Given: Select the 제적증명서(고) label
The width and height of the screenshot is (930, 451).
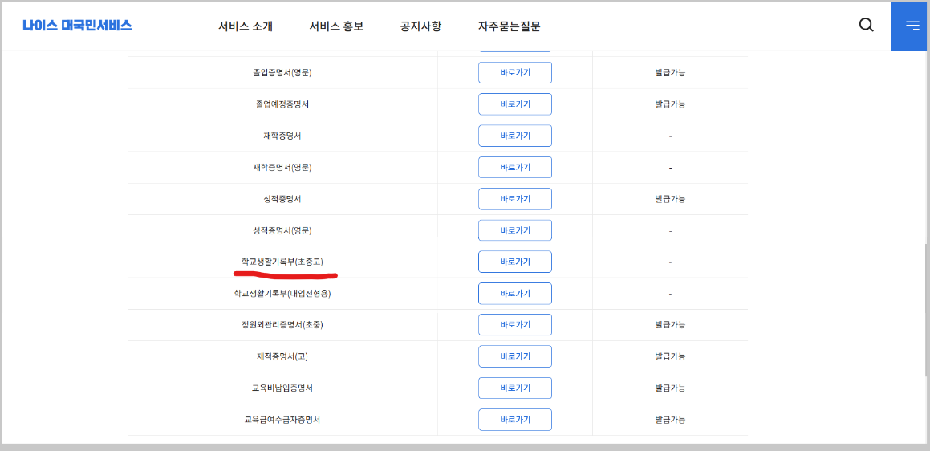Looking at the screenshot, I should click(282, 356).
